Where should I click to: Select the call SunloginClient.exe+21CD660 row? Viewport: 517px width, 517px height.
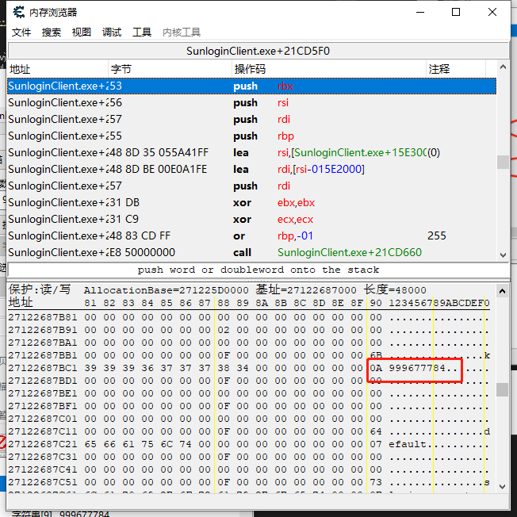tap(252, 253)
